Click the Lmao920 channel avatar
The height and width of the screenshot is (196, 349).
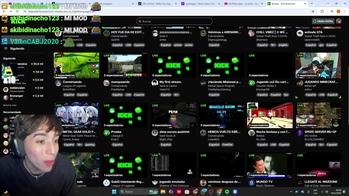(x=203, y=133)
